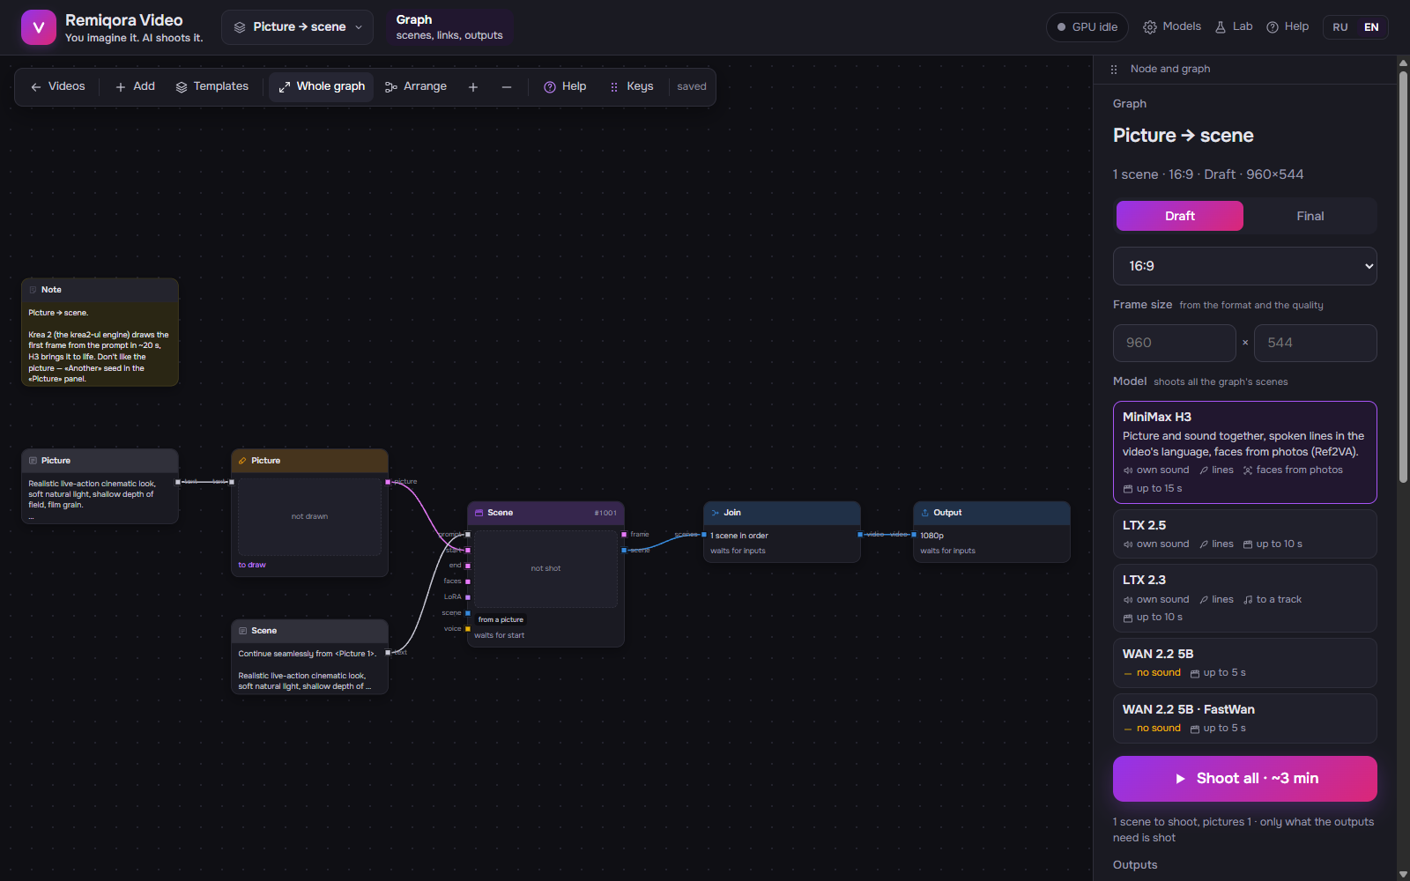Open Help in the top header
The width and height of the screenshot is (1410, 881).
pyautogui.click(x=1288, y=27)
